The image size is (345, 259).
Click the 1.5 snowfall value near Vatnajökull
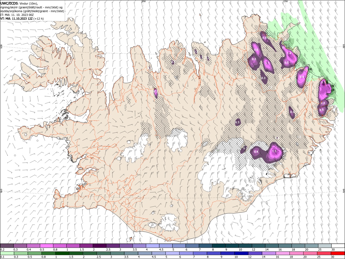[x=274, y=151]
